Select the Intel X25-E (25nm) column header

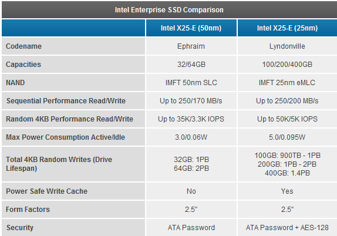287,28
